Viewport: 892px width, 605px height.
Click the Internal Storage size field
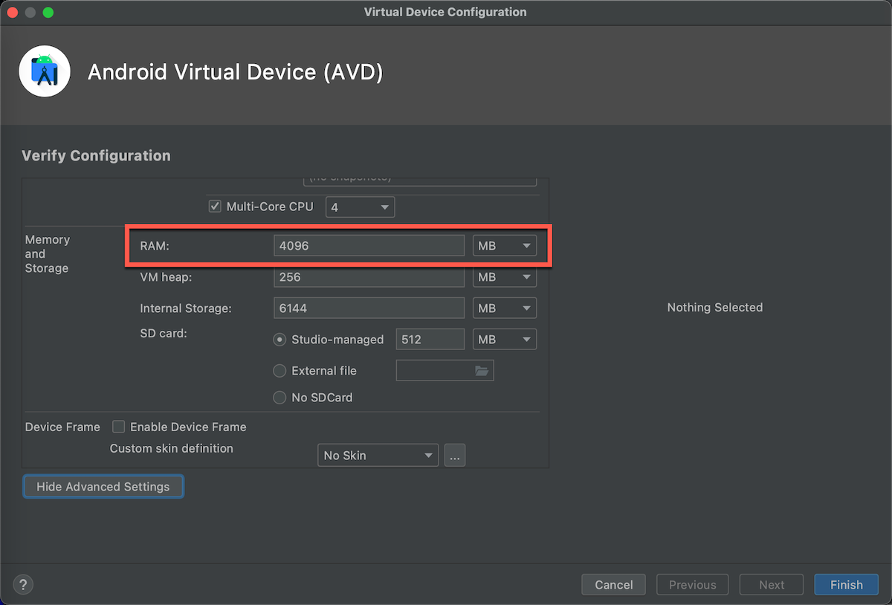[369, 308]
